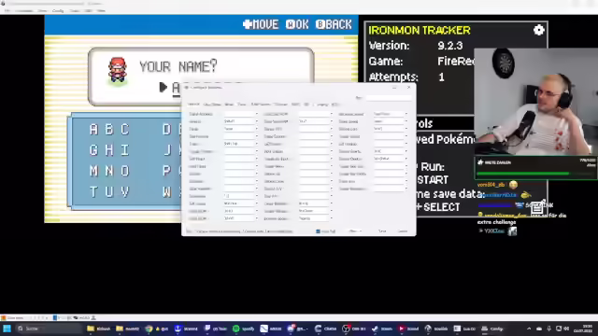Expand the Fast Forward hotkey dropdown

256,136
